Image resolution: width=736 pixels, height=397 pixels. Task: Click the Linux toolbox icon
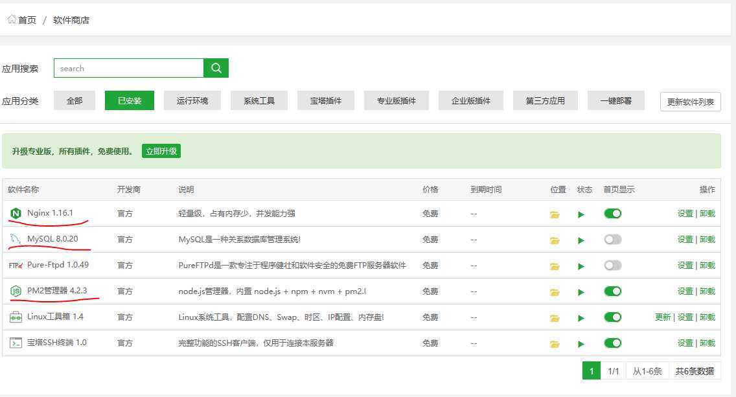16,317
